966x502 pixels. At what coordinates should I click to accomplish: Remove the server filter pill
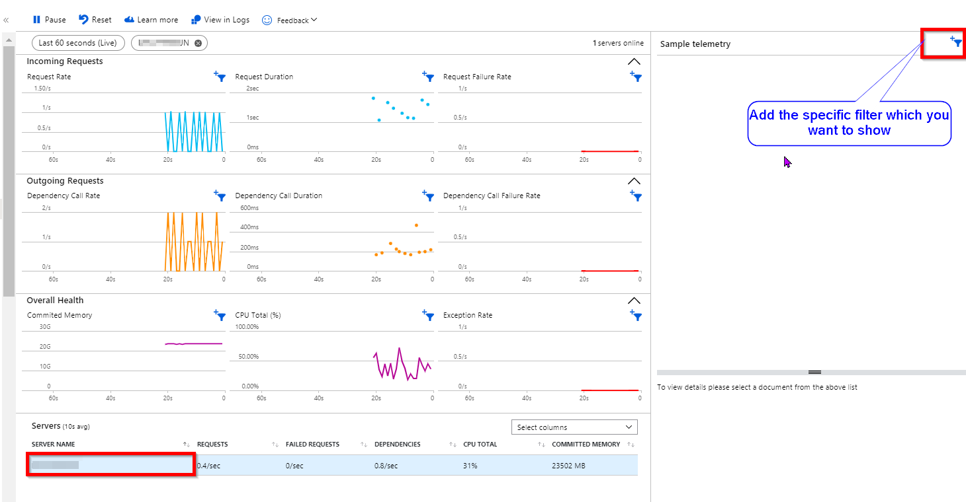198,43
